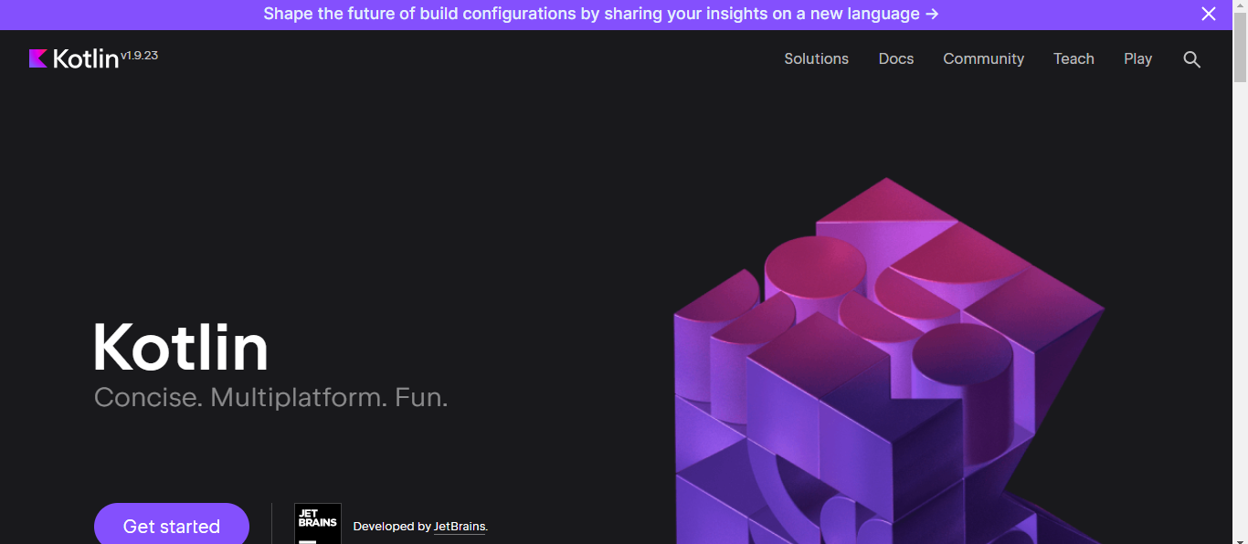Open the Teach navigation item
1248x544 pixels.
point(1073,58)
